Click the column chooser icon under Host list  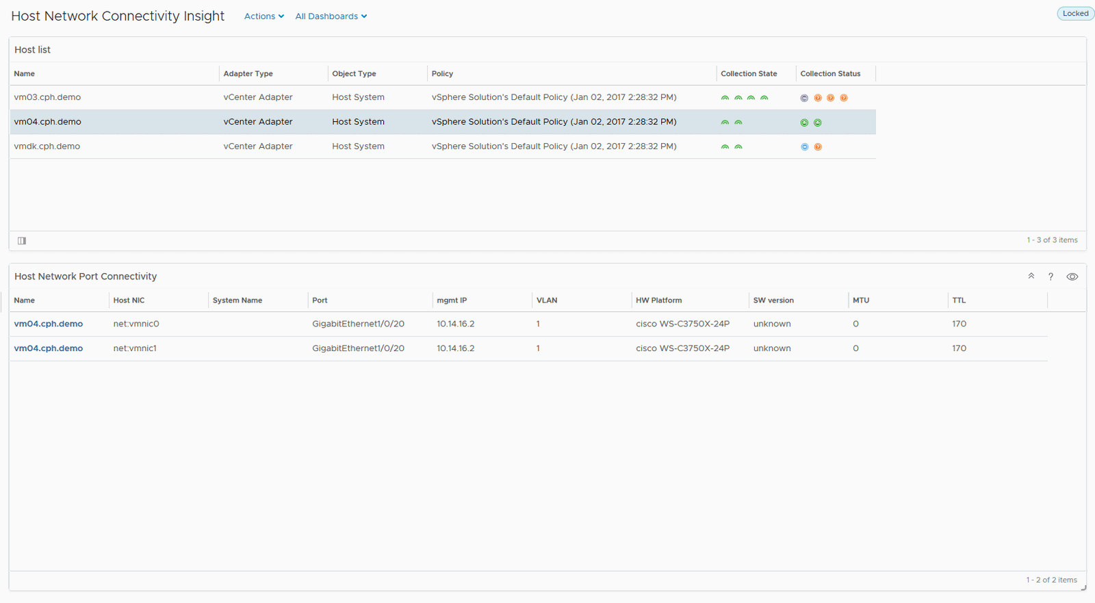coord(22,241)
